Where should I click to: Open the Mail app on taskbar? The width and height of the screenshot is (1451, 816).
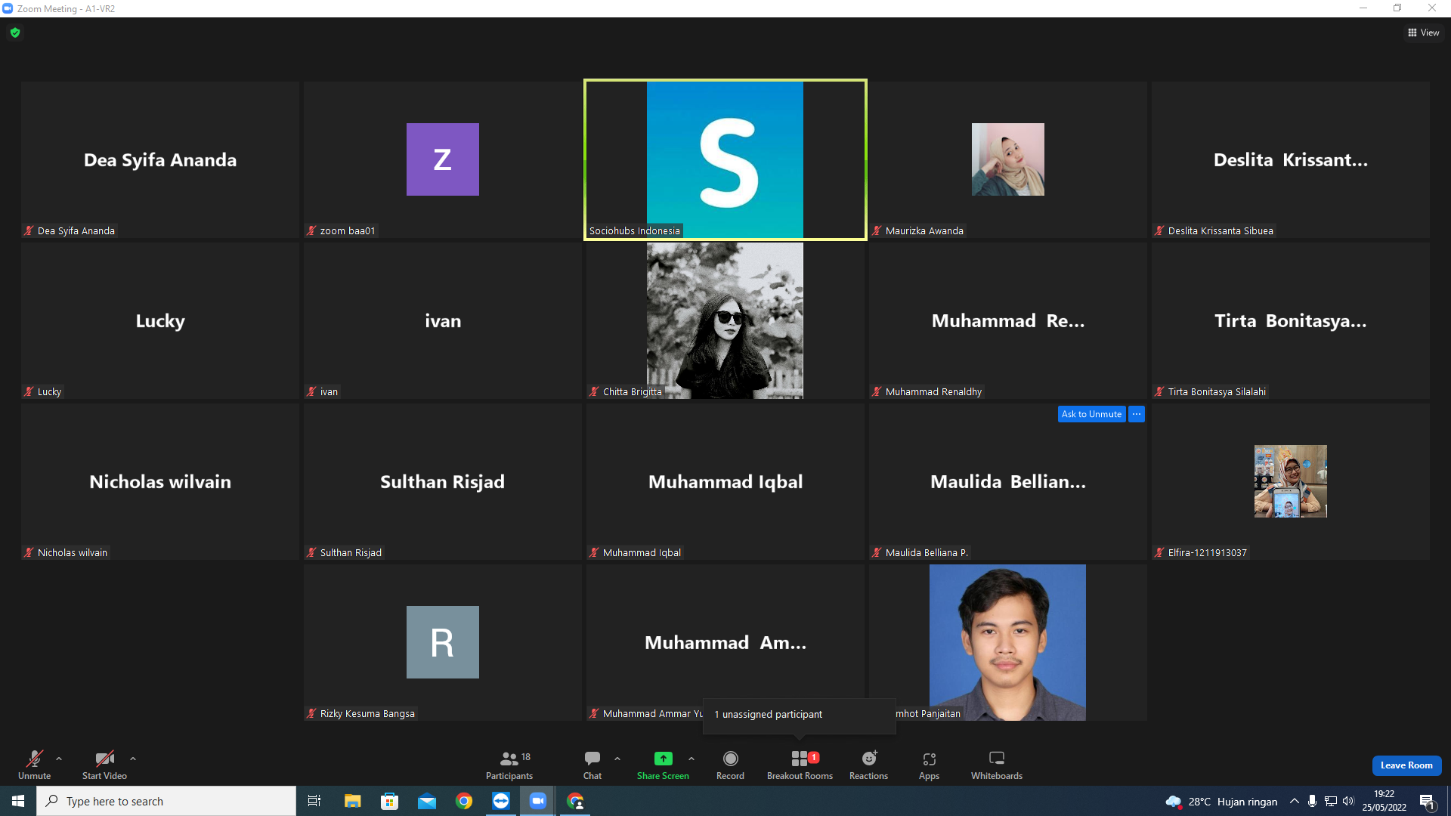pos(426,801)
